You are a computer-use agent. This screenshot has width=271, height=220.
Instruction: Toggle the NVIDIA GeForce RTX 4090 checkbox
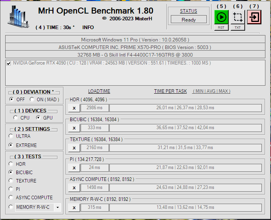tap(9, 63)
